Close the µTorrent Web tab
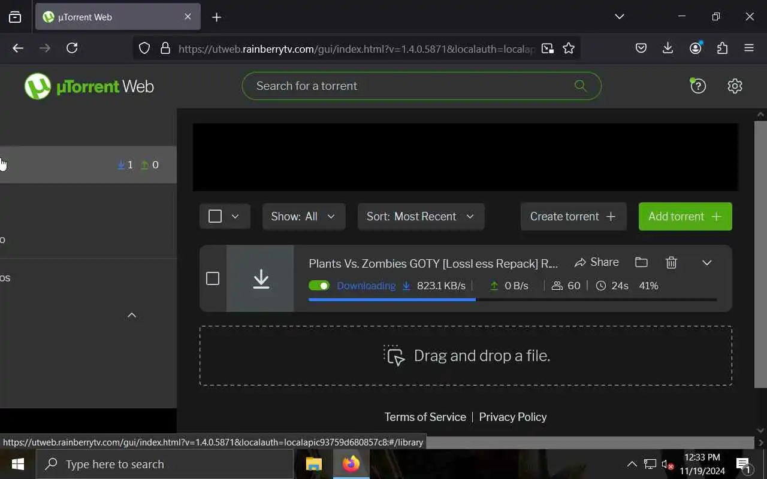 pyautogui.click(x=188, y=17)
